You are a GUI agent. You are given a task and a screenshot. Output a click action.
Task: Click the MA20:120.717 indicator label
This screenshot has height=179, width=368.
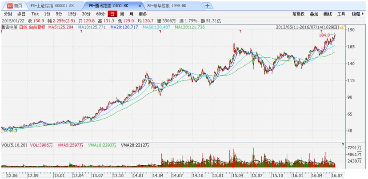coord(124,27)
